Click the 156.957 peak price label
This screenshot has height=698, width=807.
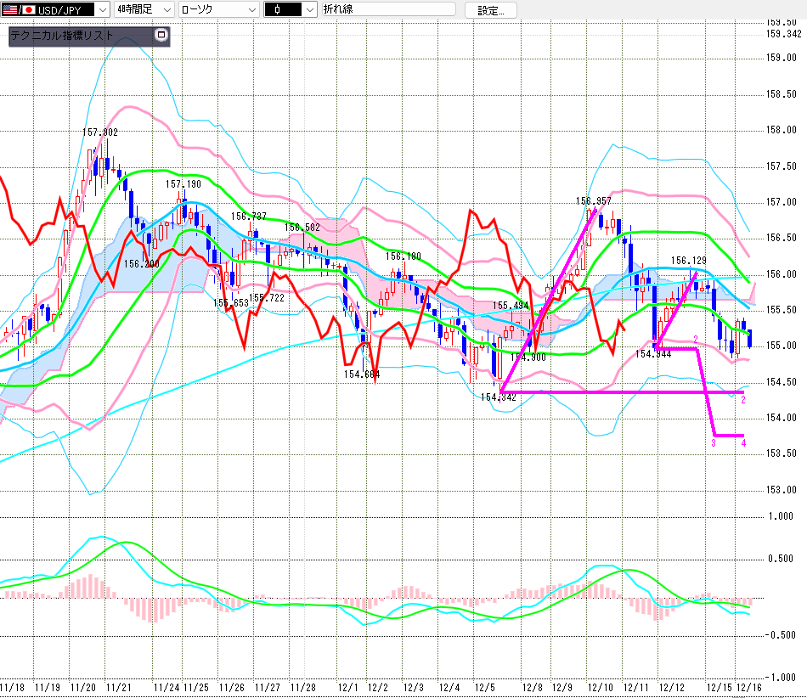pyautogui.click(x=594, y=201)
